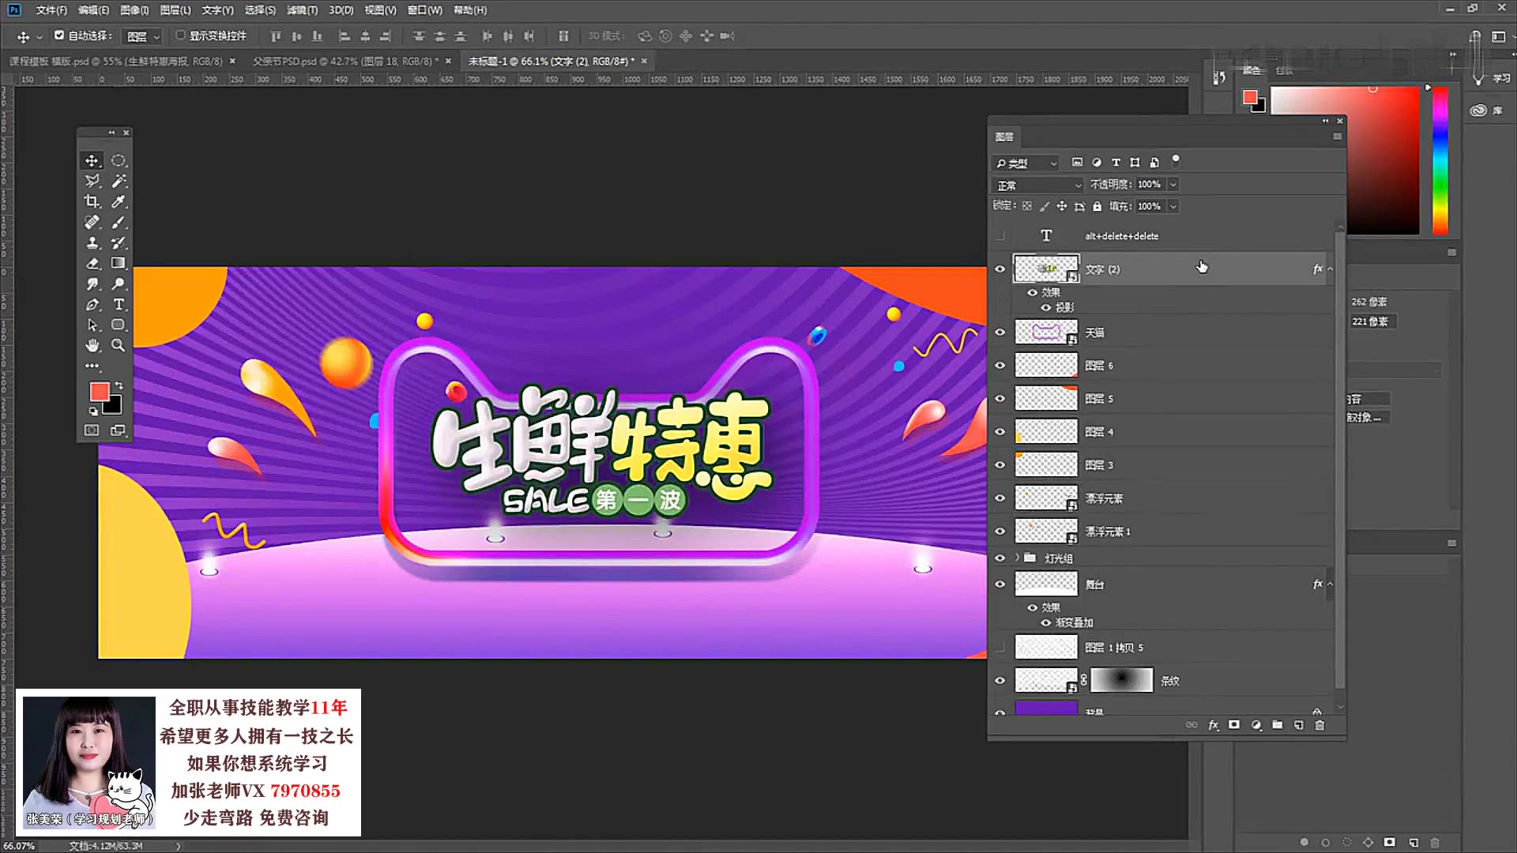Viewport: 1517px width, 853px height.
Task: Filter layers by type layers icon
Action: point(1116,162)
